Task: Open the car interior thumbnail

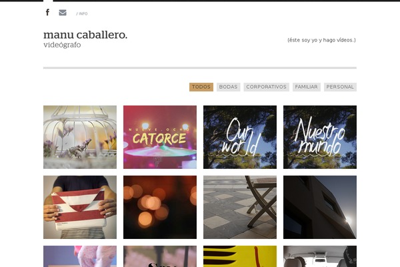Action: [x=320, y=256]
